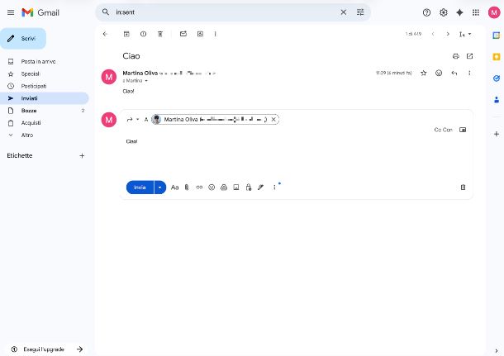Insert a photo in the reply
The height and width of the screenshot is (356, 504).
click(236, 187)
